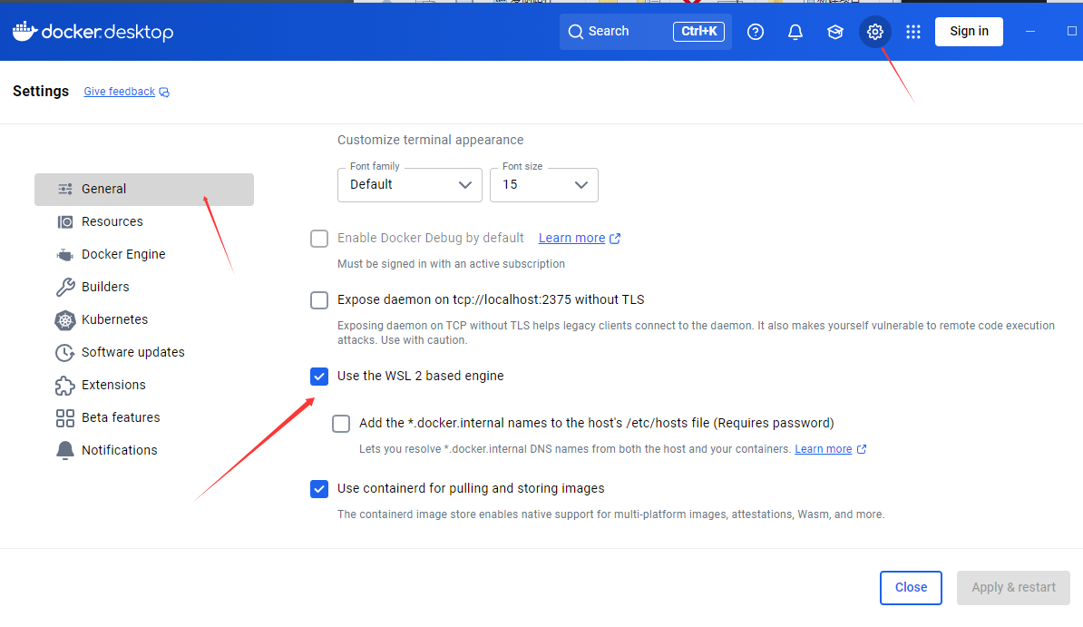This screenshot has height=627, width=1083.
Task: Open the Give feedback link
Action: [120, 92]
